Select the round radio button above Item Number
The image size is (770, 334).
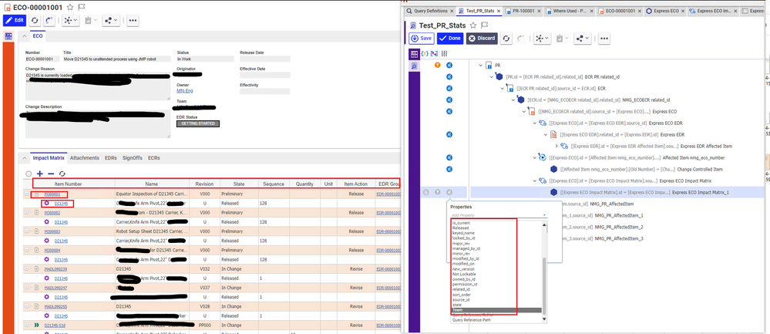(29, 174)
